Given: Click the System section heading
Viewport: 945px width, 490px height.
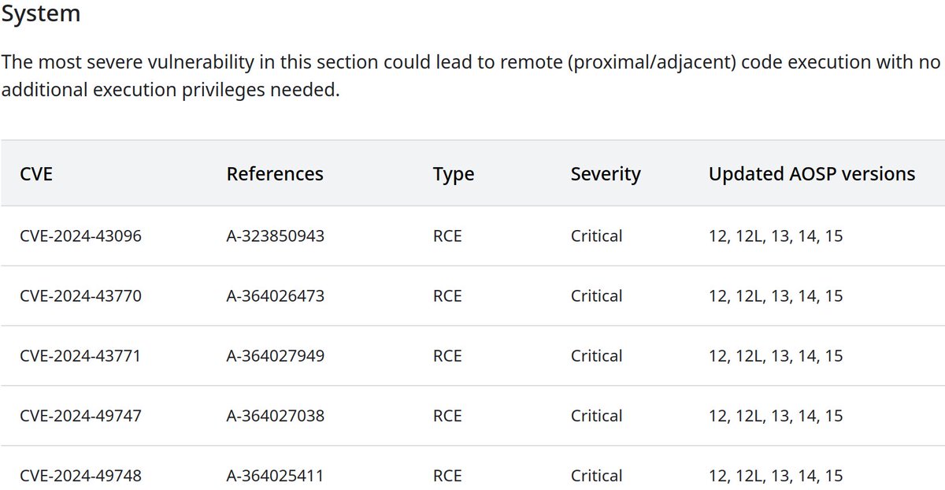Looking at the screenshot, I should click(40, 13).
